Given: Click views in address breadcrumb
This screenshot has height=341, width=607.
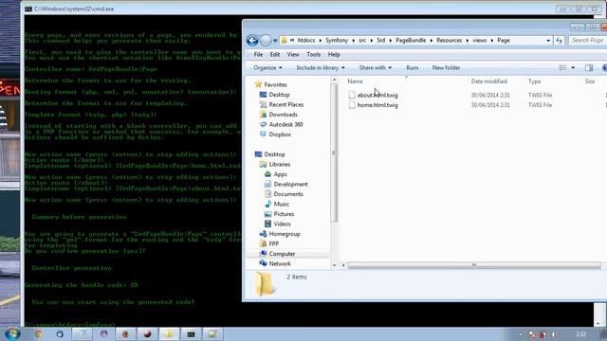Looking at the screenshot, I should click(x=479, y=40).
